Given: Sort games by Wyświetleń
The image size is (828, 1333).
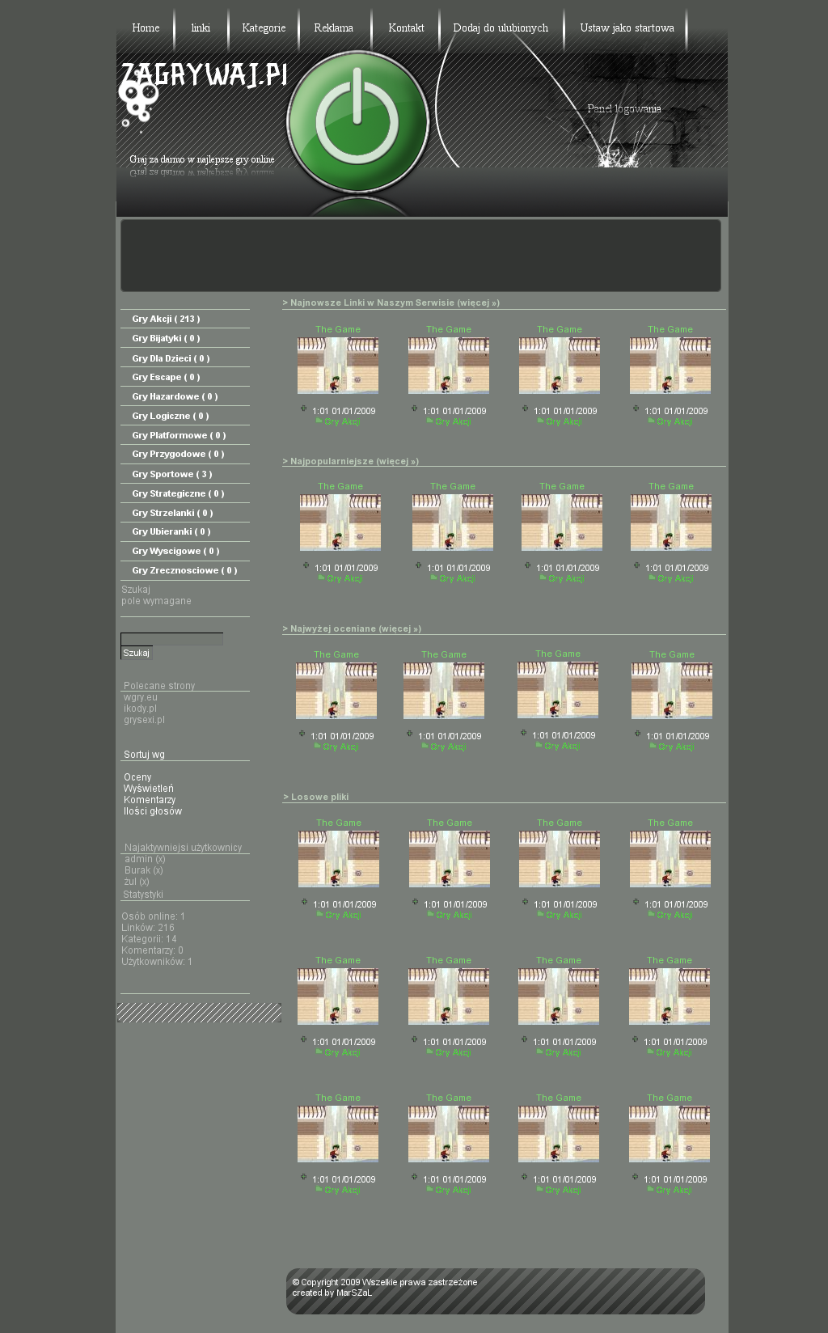Looking at the screenshot, I should pyautogui.click(x=149, y=789).
